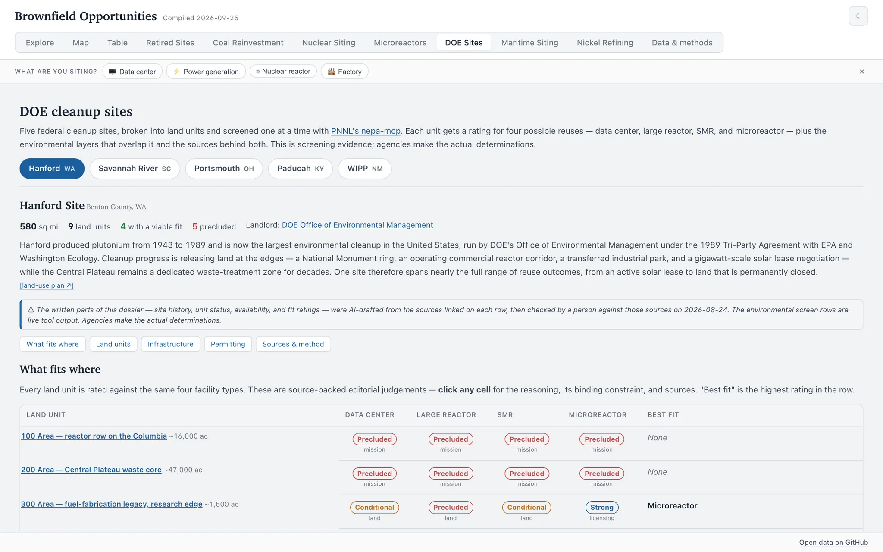The height and width of the screenshot is (552, 883).
Task: Click 300 Area Microreactor Strong badge
Action: [602, 508]
